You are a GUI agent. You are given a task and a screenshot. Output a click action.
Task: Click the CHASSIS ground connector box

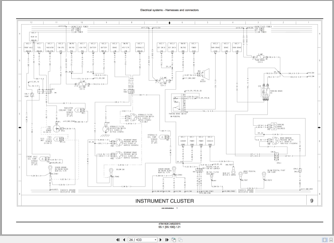[210, 141]
